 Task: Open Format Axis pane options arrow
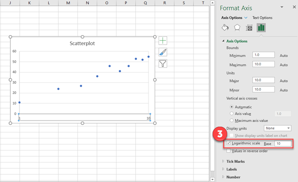pyautogui.click(x=282, y=7)
